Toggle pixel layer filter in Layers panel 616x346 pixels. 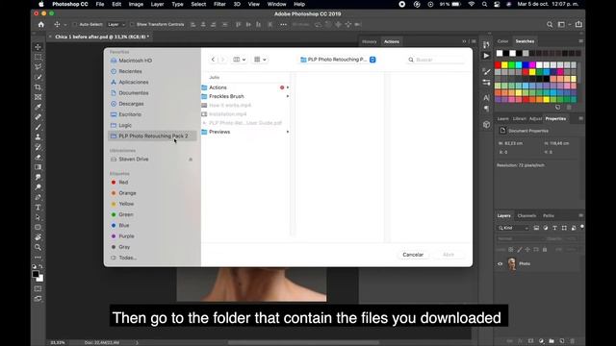click(x=536, y=228)
